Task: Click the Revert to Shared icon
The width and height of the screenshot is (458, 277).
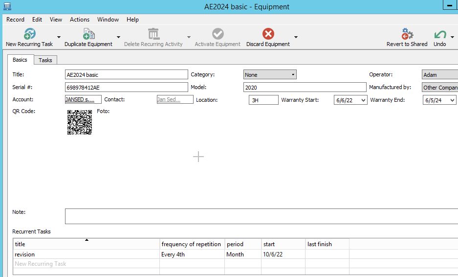Action: click(x=407, y=34)
